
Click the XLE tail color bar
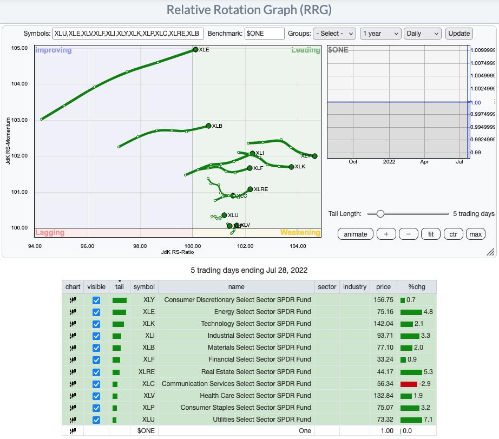[x=120, y=312]
